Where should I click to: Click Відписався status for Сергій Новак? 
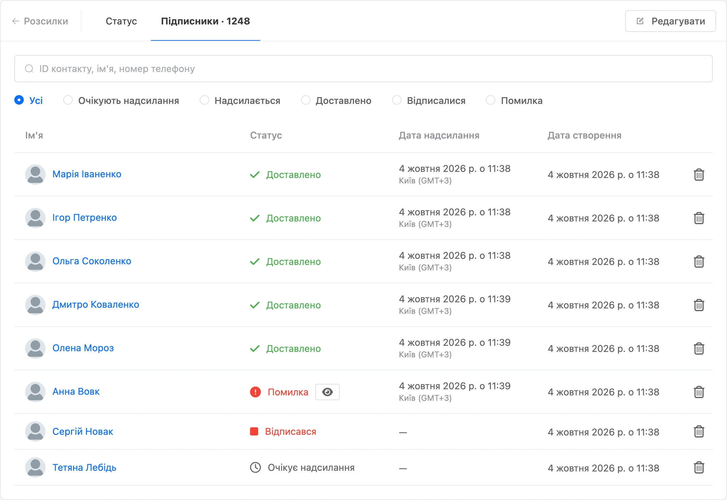point(290,432)
